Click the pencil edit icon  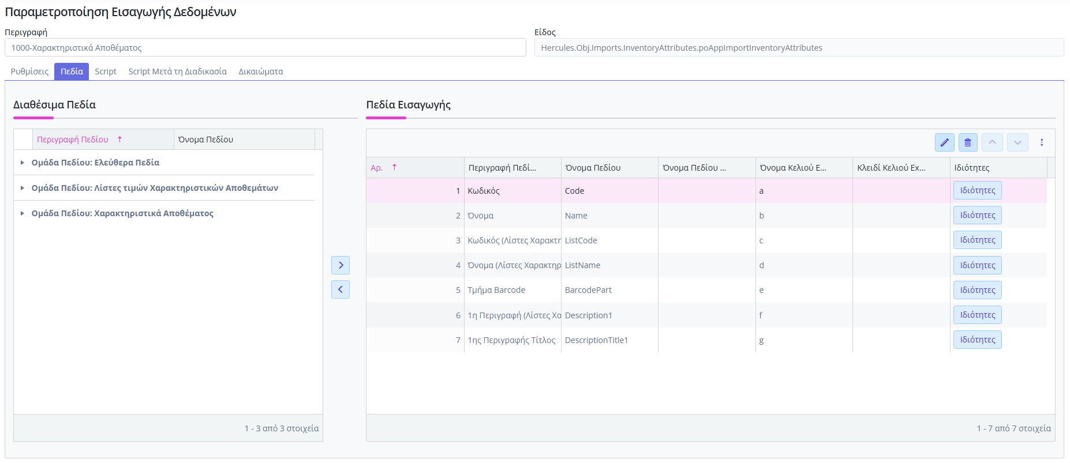click(x=944, y=142)
